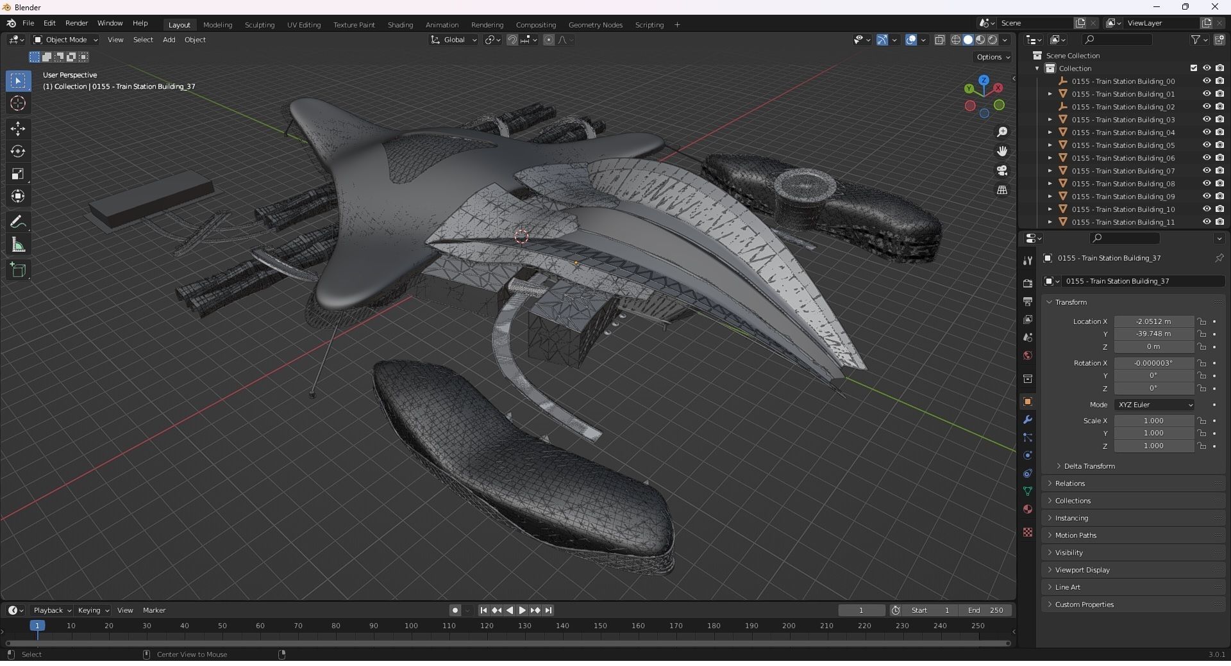The height and width of the screenshot is (666, 1231).
Task: Open the File menu
Action: point(28,23)
